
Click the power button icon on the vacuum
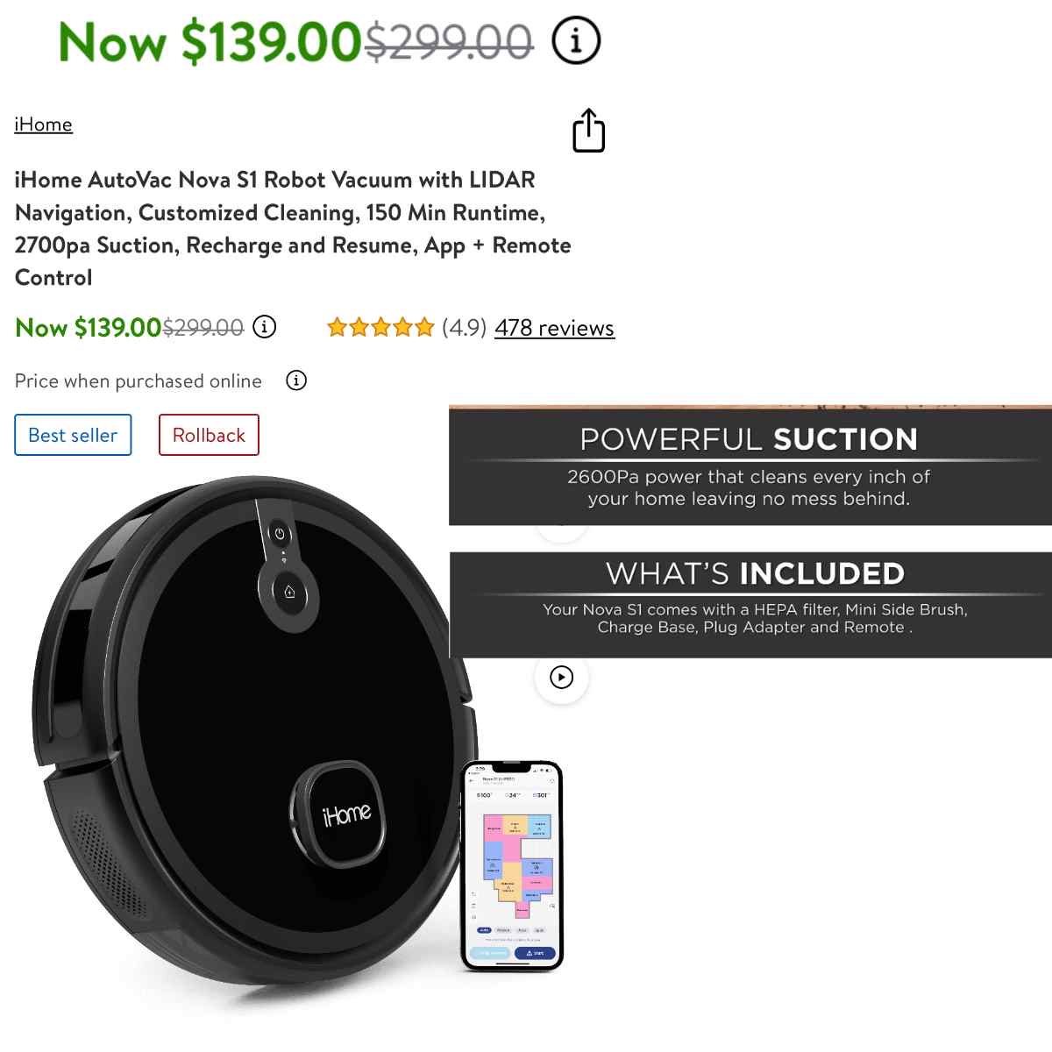click(x=279, y=533)
